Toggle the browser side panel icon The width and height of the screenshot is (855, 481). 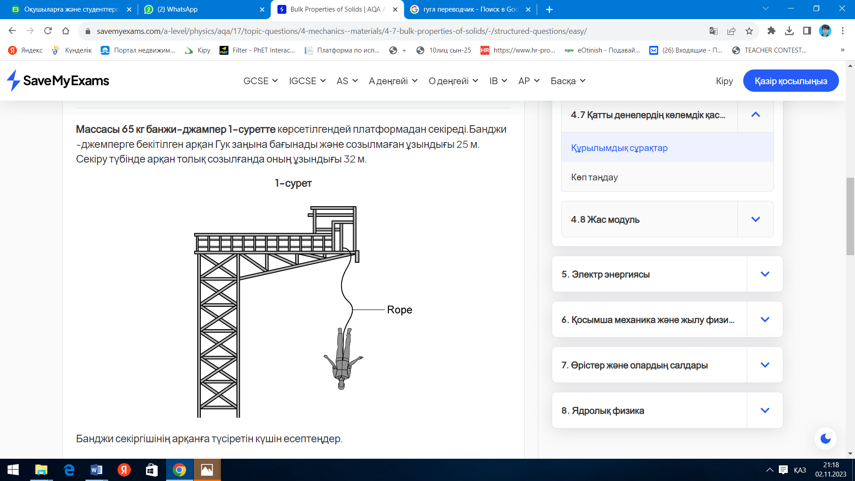tap(807, 31)
